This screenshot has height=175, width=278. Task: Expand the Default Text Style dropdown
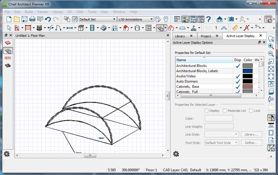click(221, 143)
